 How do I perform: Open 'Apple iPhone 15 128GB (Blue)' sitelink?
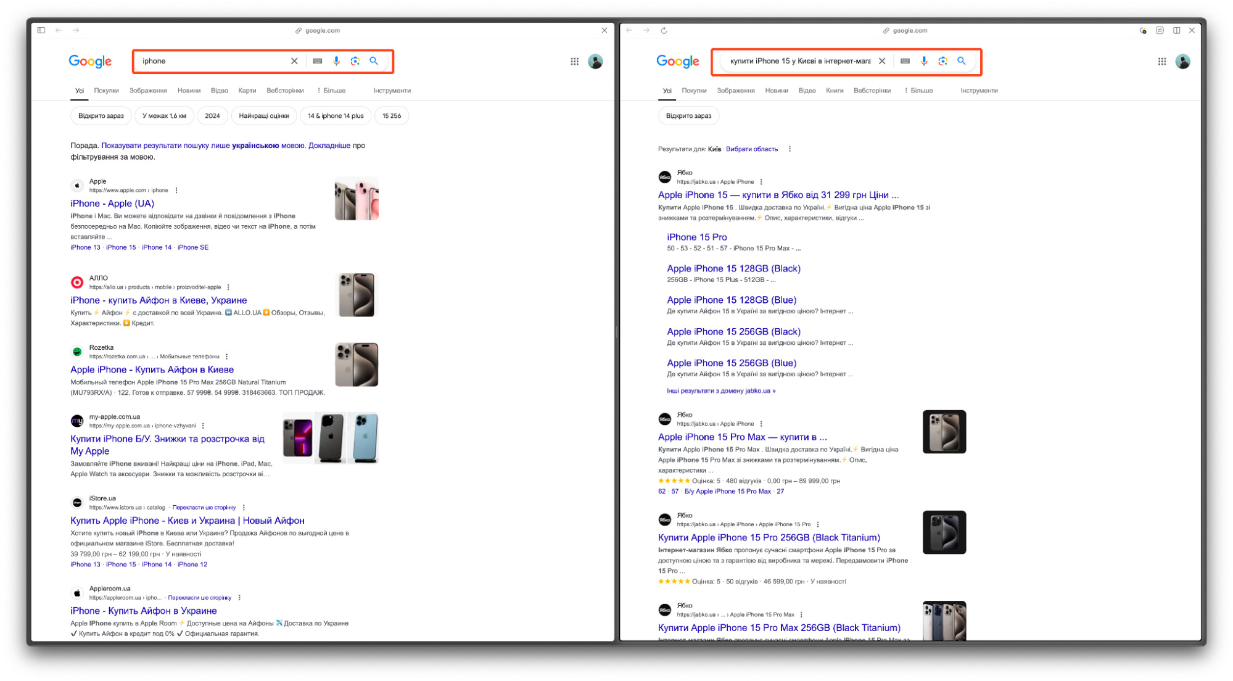(732, 300)
